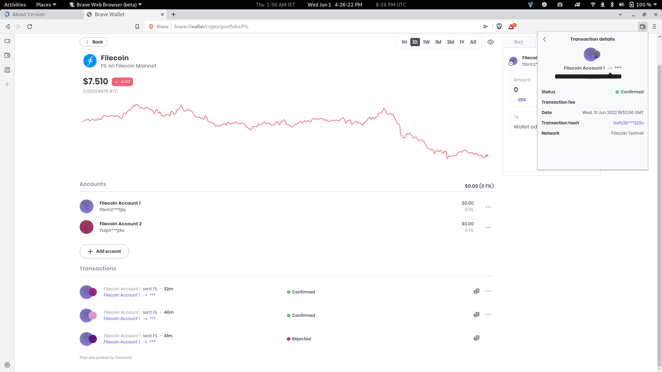Viewport: 662px width, 372px height.
Task: Toggle the portfolio balance visibility eye icon
Action: point(491,42)
